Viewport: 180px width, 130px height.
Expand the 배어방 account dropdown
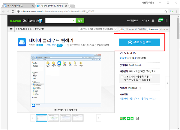click(145, 20)
